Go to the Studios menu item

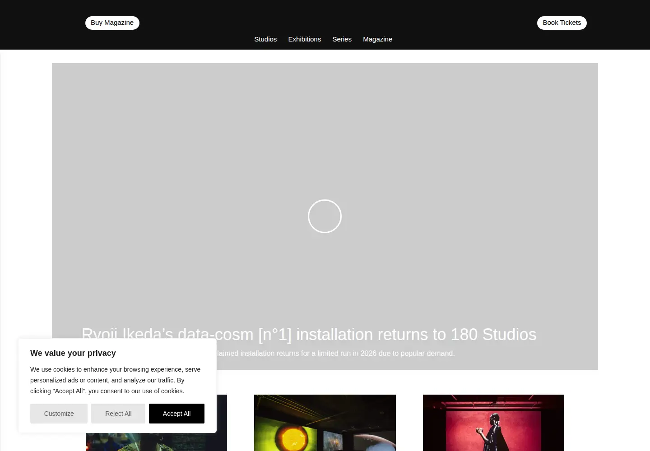pyautogui.click(x=265, y=39)
